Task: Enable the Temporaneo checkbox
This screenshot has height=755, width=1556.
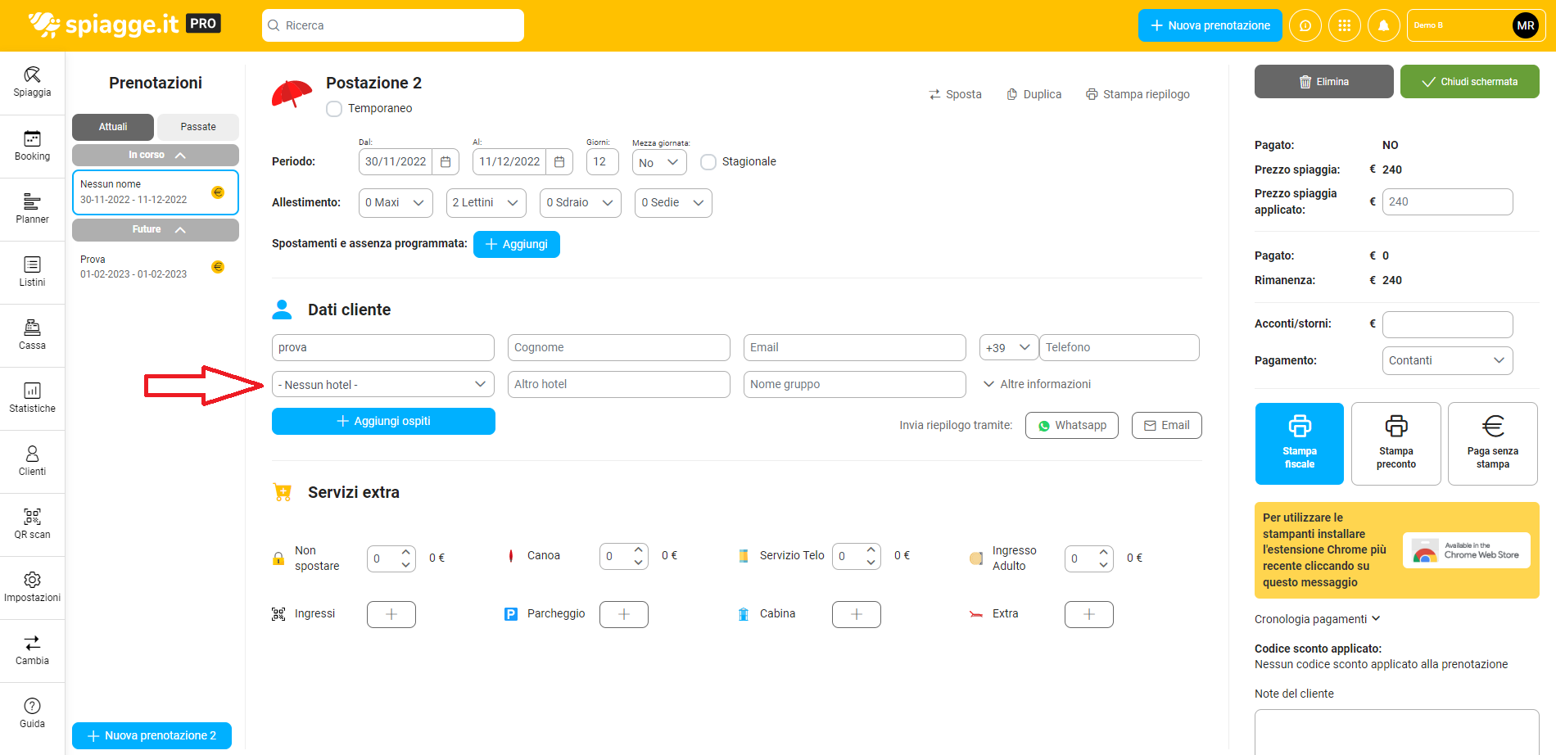Action: (x=334, y=109)
